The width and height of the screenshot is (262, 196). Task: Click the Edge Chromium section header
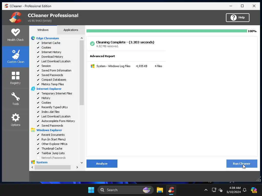[48, 38]
